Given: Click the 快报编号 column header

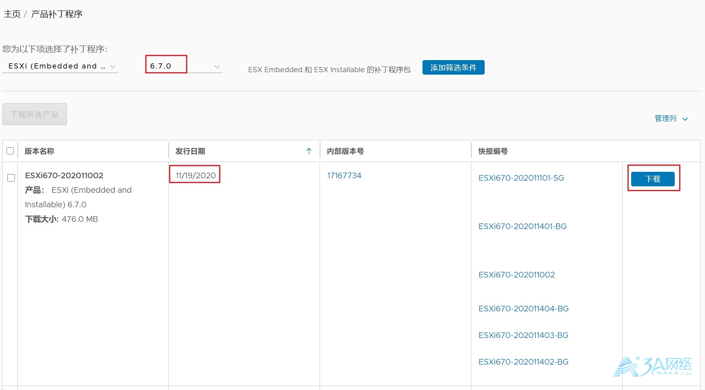Looking at the screenshot, I should (493, 151).
